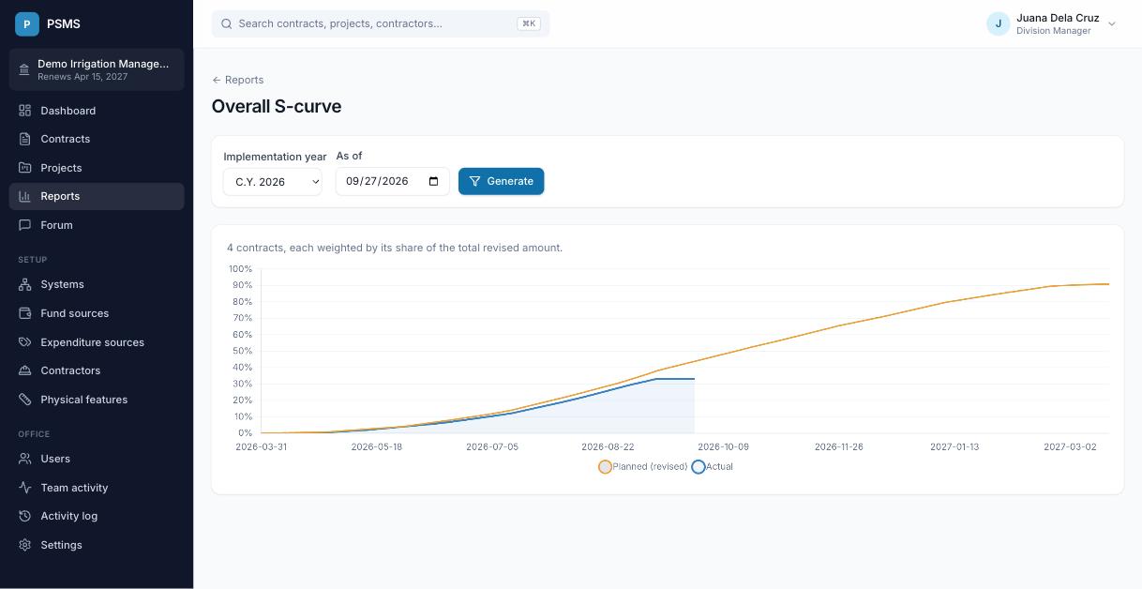Open the Contracts menu item
Screen dimensions: 1142x589
click(x=97, y=139)
